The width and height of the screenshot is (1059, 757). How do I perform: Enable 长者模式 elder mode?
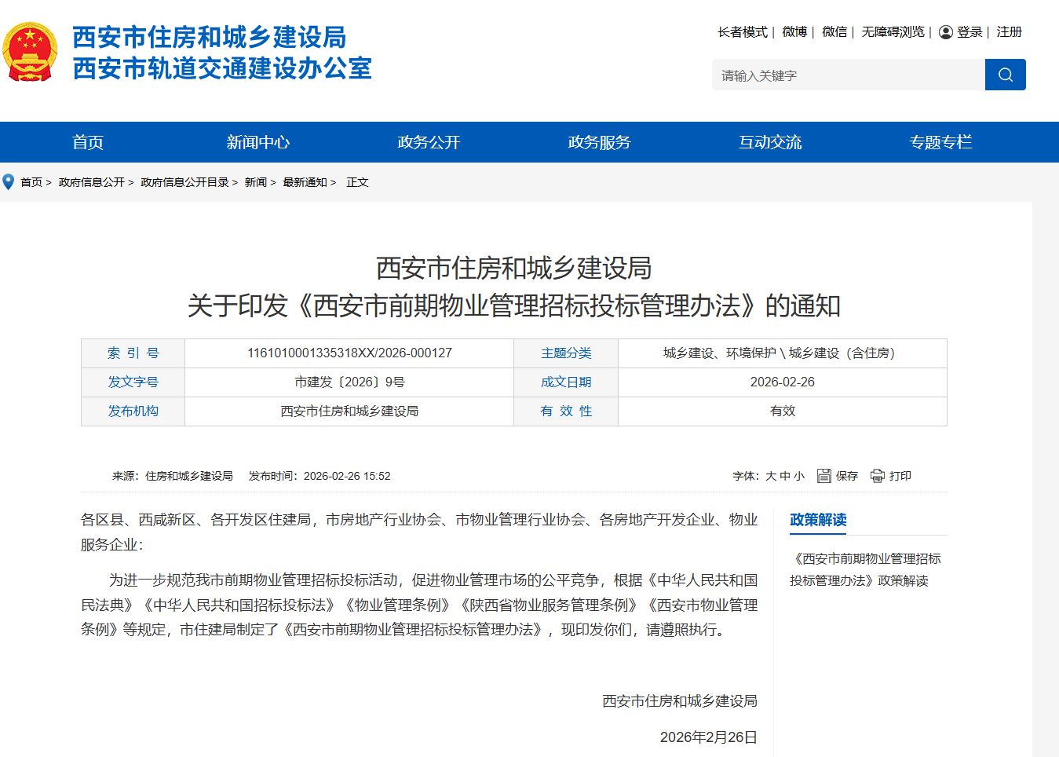742,32
